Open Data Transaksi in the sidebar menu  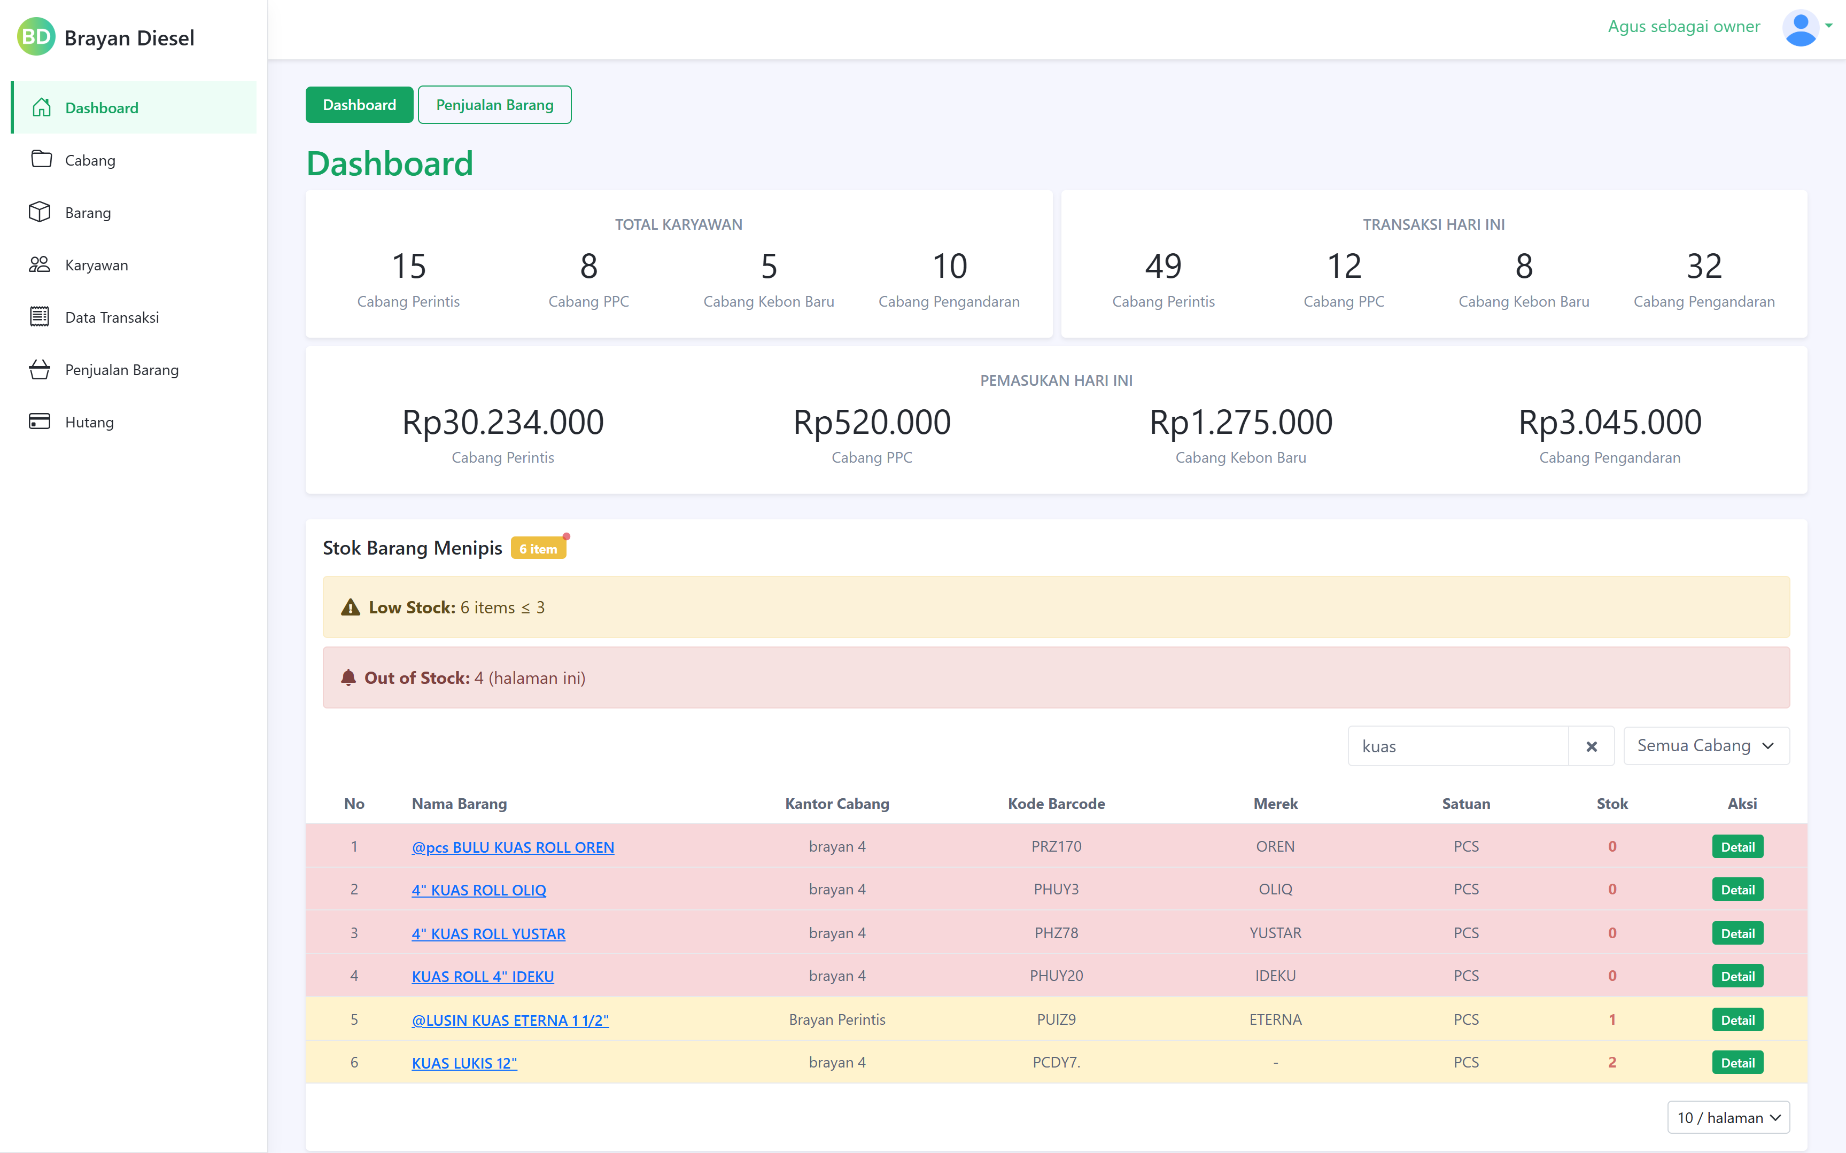pos(134,316)
